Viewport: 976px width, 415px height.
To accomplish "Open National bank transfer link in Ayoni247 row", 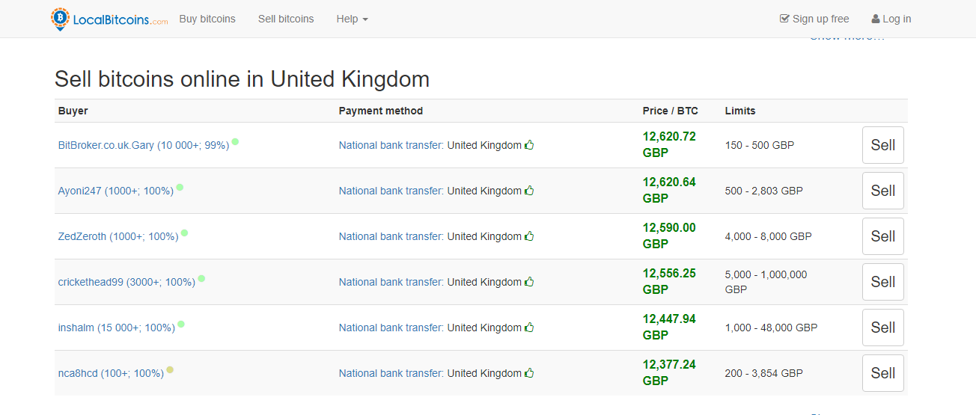I will tap(391, 191).
